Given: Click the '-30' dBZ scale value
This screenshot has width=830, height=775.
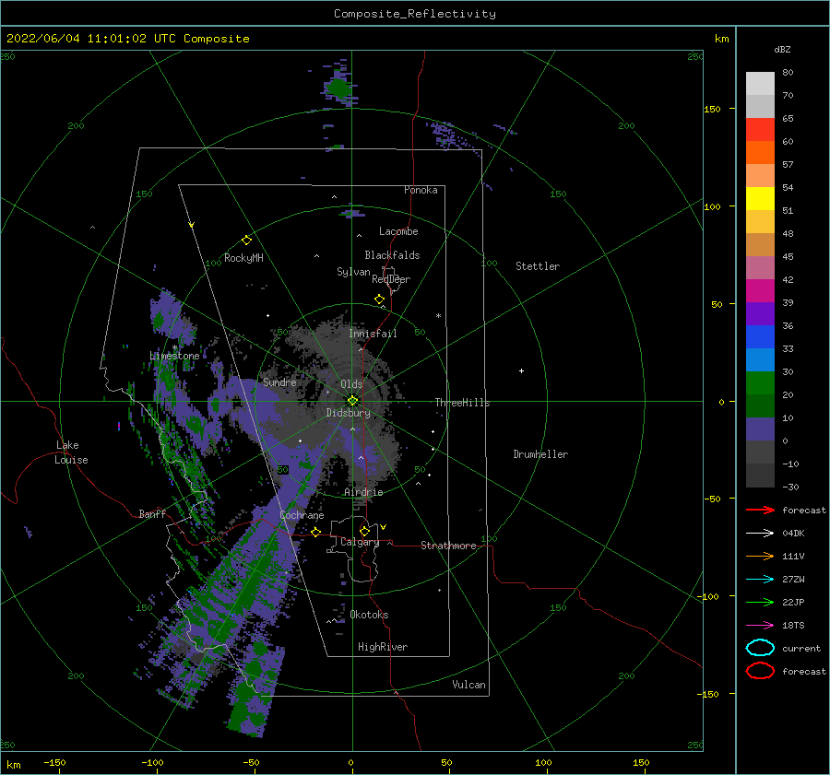Looking at the screenshot, I should coord(790,487).
